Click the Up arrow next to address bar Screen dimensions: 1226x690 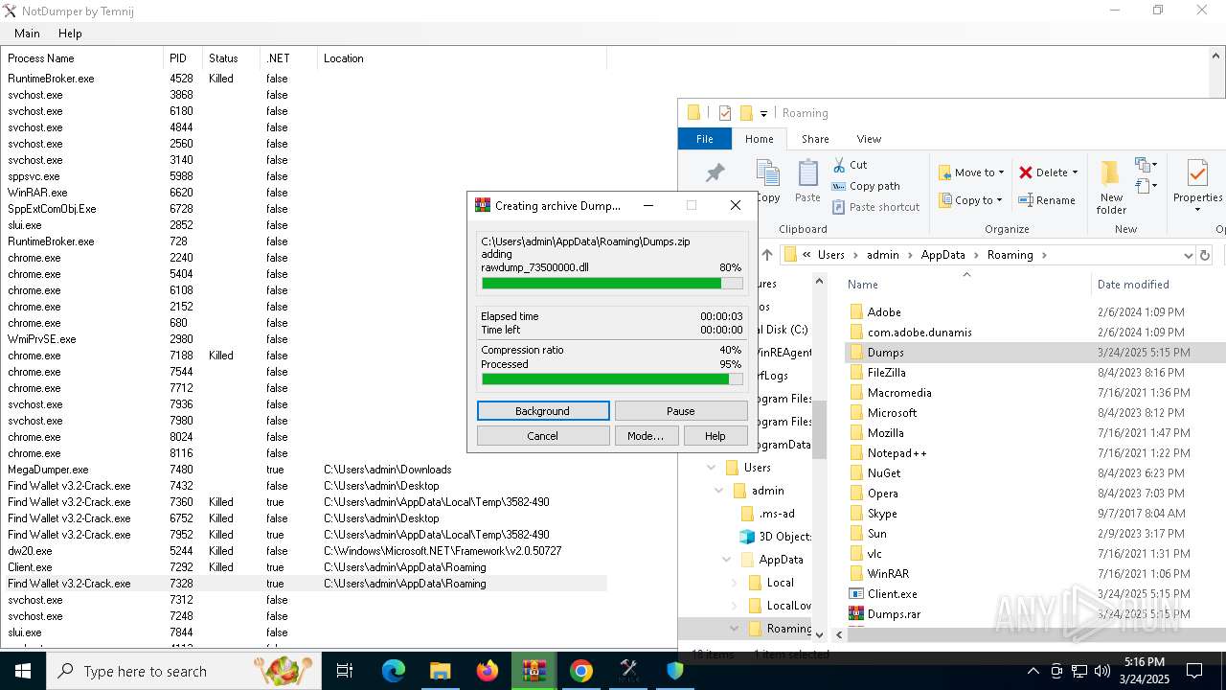pos(767,255)
